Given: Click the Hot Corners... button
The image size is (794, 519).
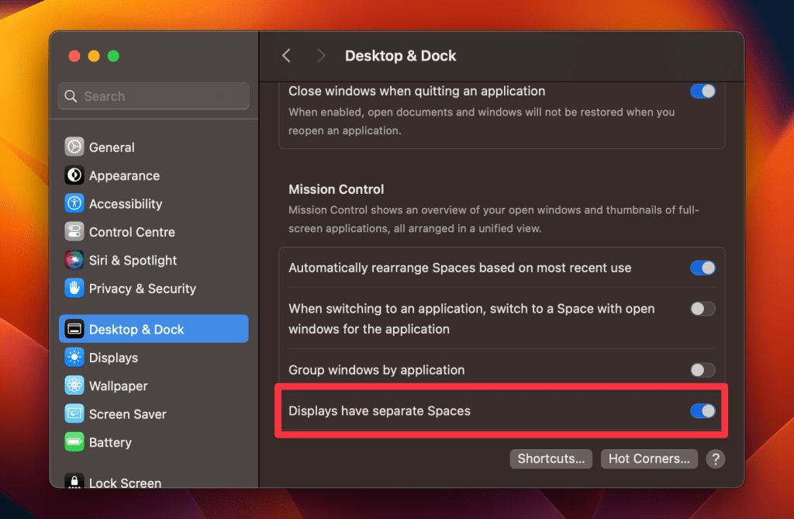Looking at the screenshot, I should (x=649, y=458).
